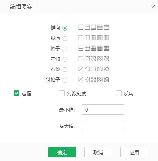158x161 pixels.
Task: Select the 纵向 radio button
Action: [65, 39]
